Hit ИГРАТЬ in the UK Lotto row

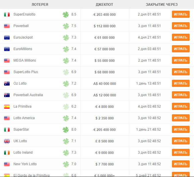[181, 141]
